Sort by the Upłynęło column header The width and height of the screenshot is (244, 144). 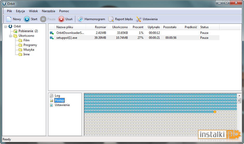[153, 27]
